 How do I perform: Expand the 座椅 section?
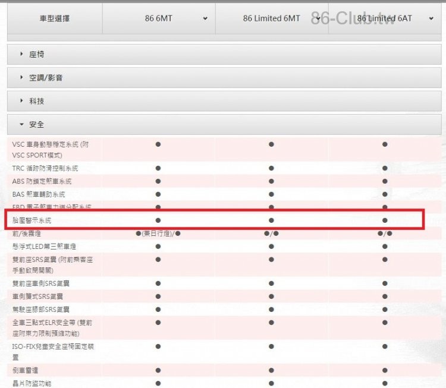coord(37,54)
